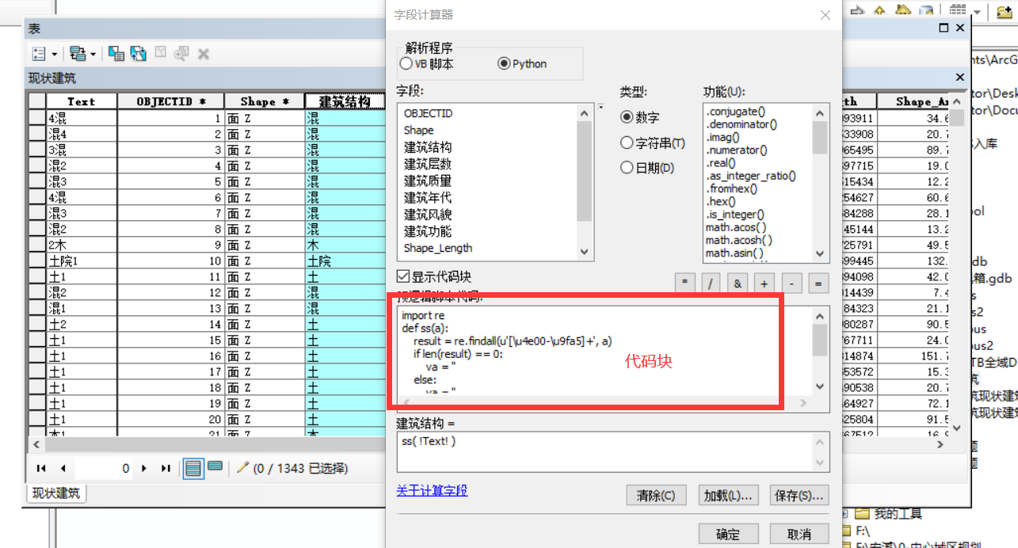Go to first record in table

tap(41, 469)
